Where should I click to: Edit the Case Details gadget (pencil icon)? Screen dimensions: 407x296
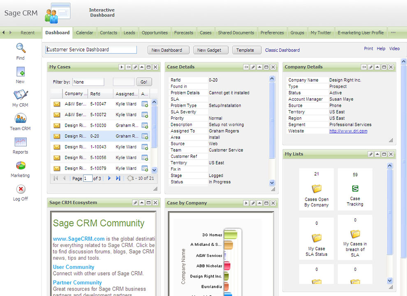point(253,67)
